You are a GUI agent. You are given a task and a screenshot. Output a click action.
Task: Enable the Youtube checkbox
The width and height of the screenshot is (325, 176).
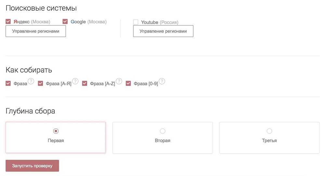[x=136, y=22]
